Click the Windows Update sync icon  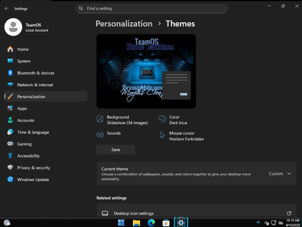(10, 179)
